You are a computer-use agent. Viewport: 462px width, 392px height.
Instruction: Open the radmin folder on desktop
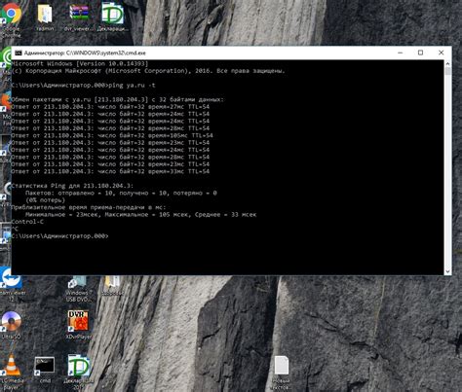point(45,14)
